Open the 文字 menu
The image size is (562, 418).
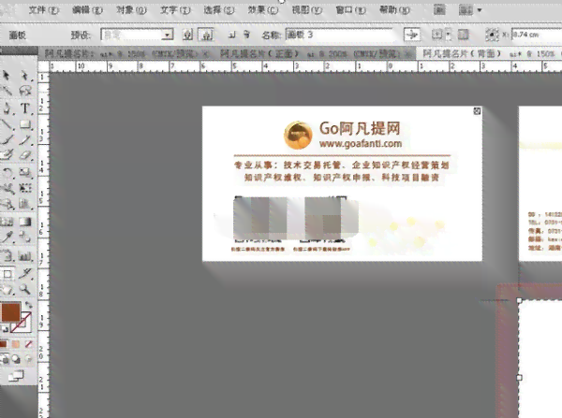click(x=175, y=10)
